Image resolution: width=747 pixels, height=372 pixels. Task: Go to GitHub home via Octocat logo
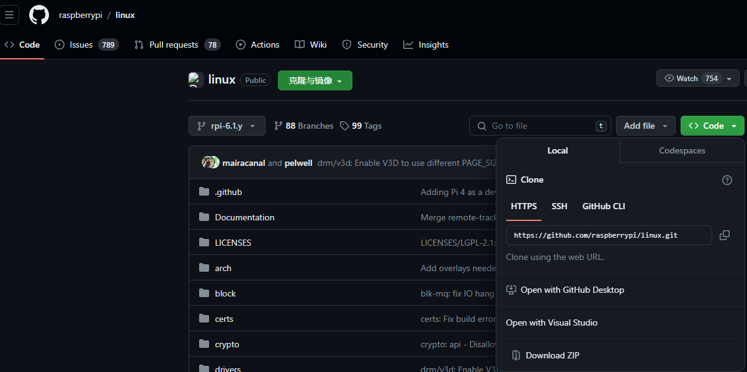(x=39, y=15)
